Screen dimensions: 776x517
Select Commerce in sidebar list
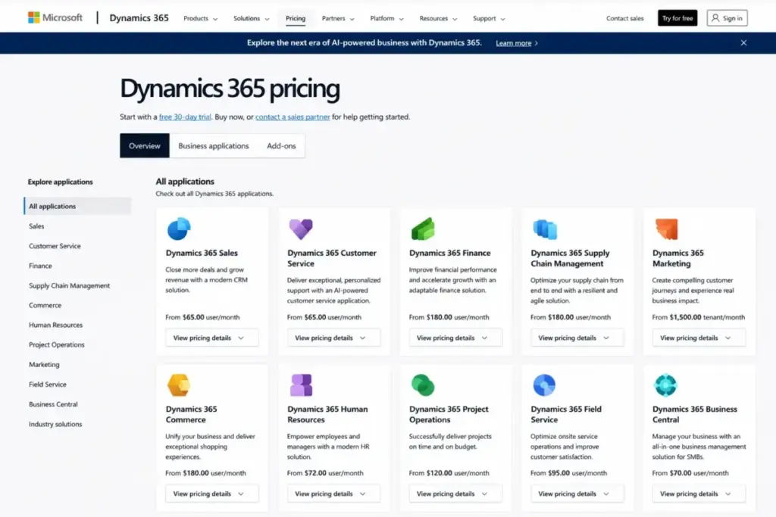[45, 305]
